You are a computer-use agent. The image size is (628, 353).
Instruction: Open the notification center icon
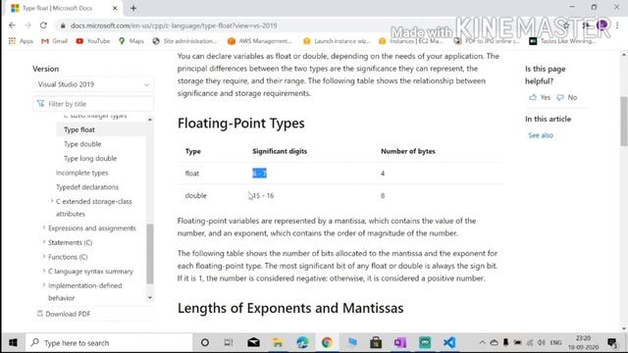coord(612,342)
